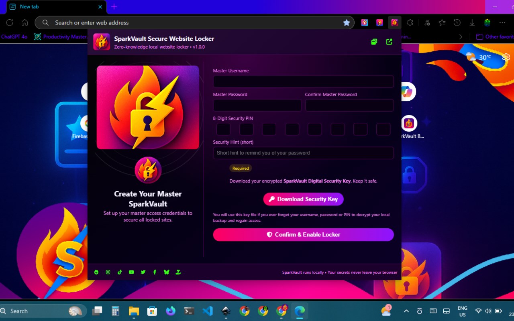Open Terminal from the taskbar

[x=189, y=311]
